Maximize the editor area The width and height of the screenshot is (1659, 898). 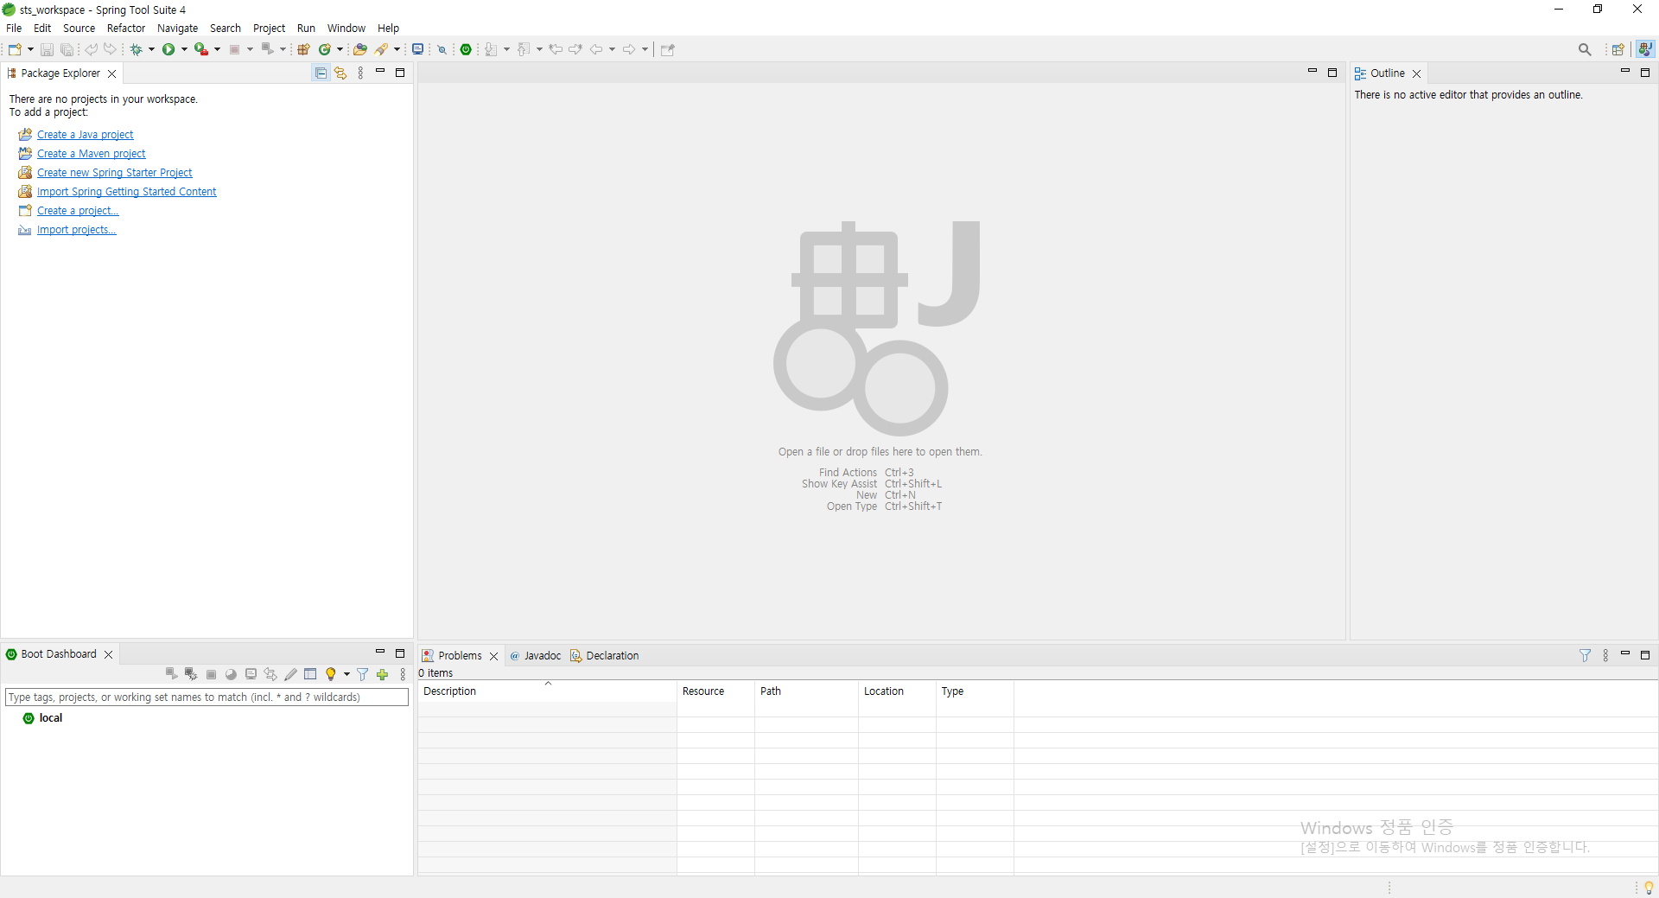(1332, 73)
